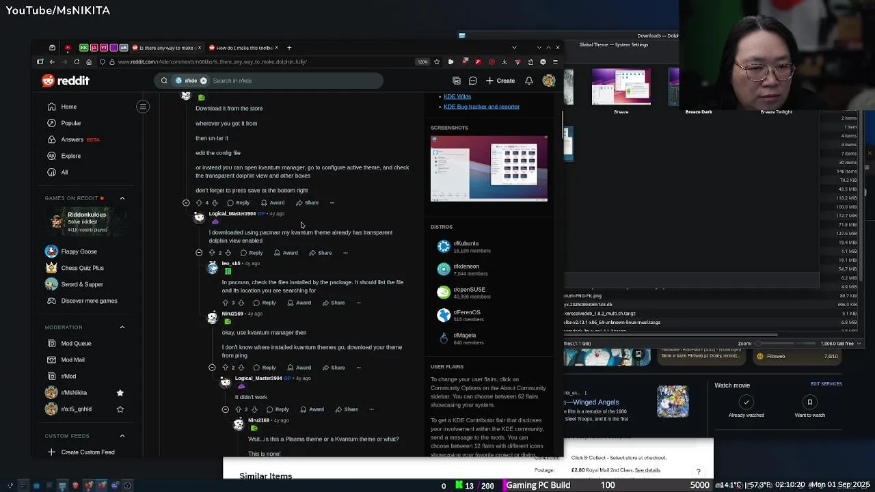Open the notifications bell
This screenshot has height=492, width=875.
click(x=529, y=81)
